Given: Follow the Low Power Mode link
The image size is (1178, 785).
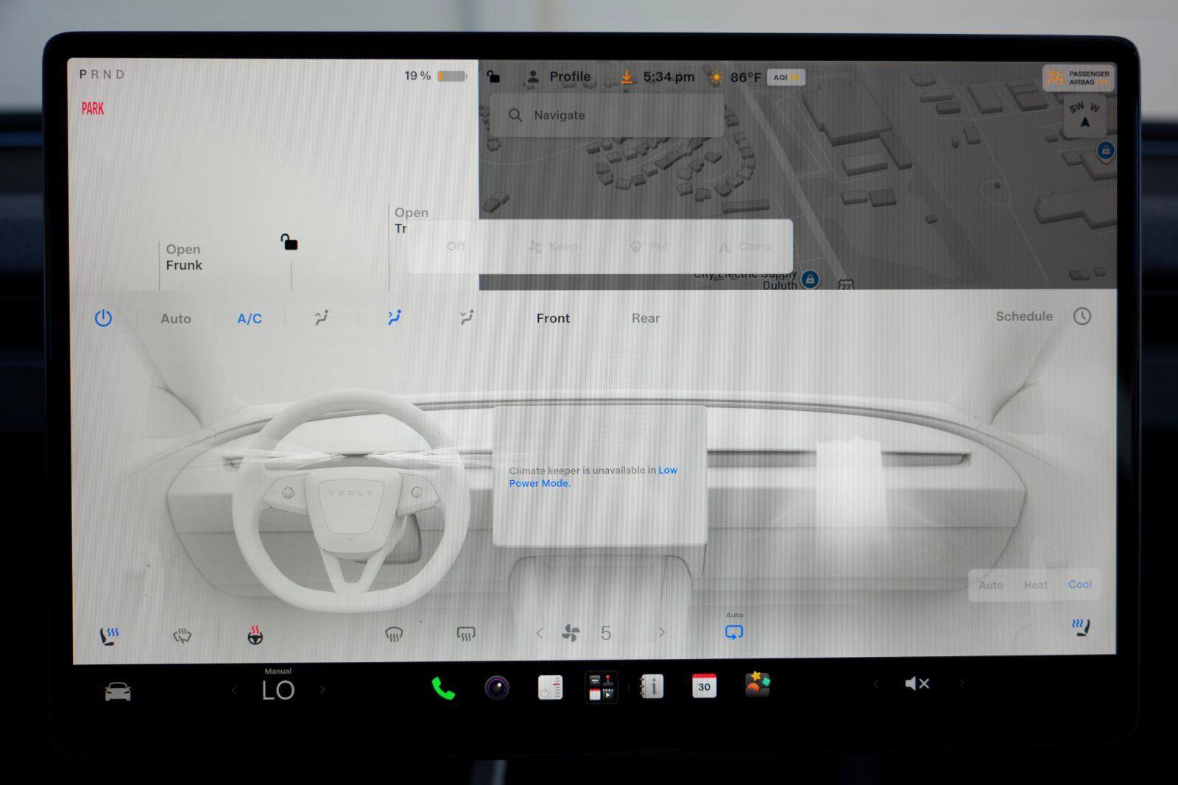Looking at the screenshot, I should pyautogui.click(x=593, y=476).
